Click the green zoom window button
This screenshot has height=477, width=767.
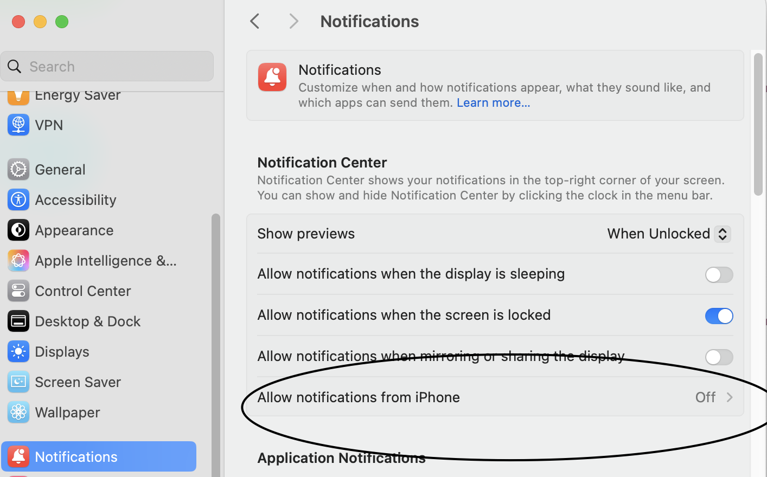(x=62, y=22)
